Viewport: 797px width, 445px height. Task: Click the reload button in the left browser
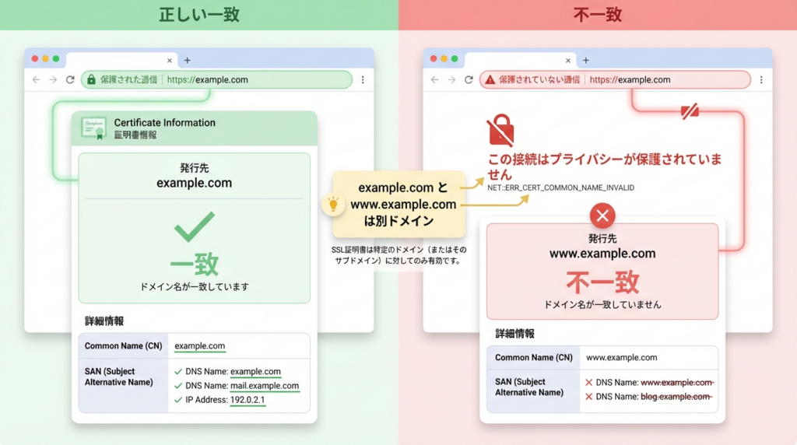[70, 79]
